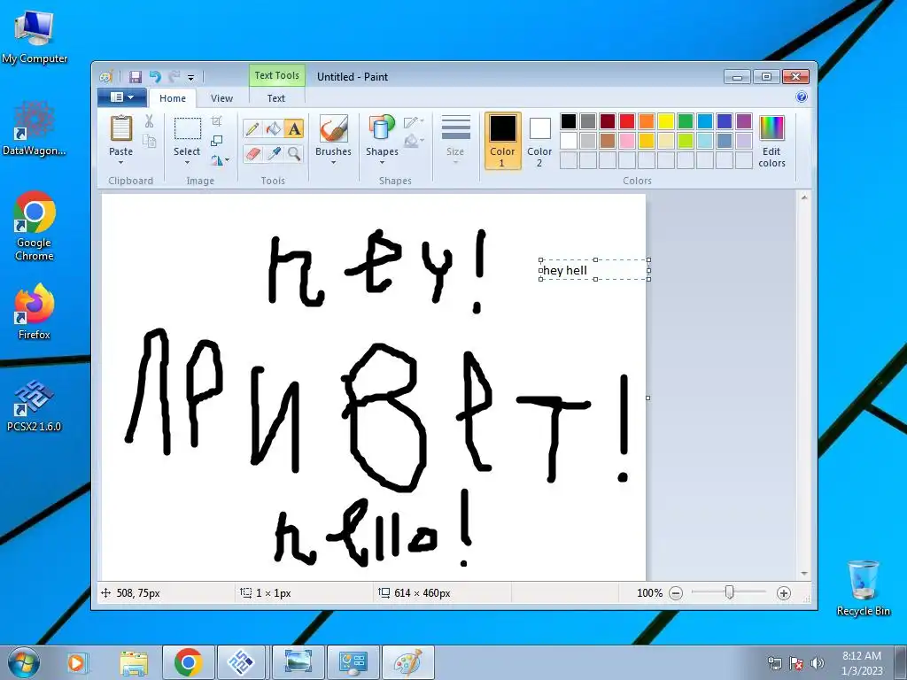
Task: Open the shape Outline dropdown
Action: pos(414,122)
